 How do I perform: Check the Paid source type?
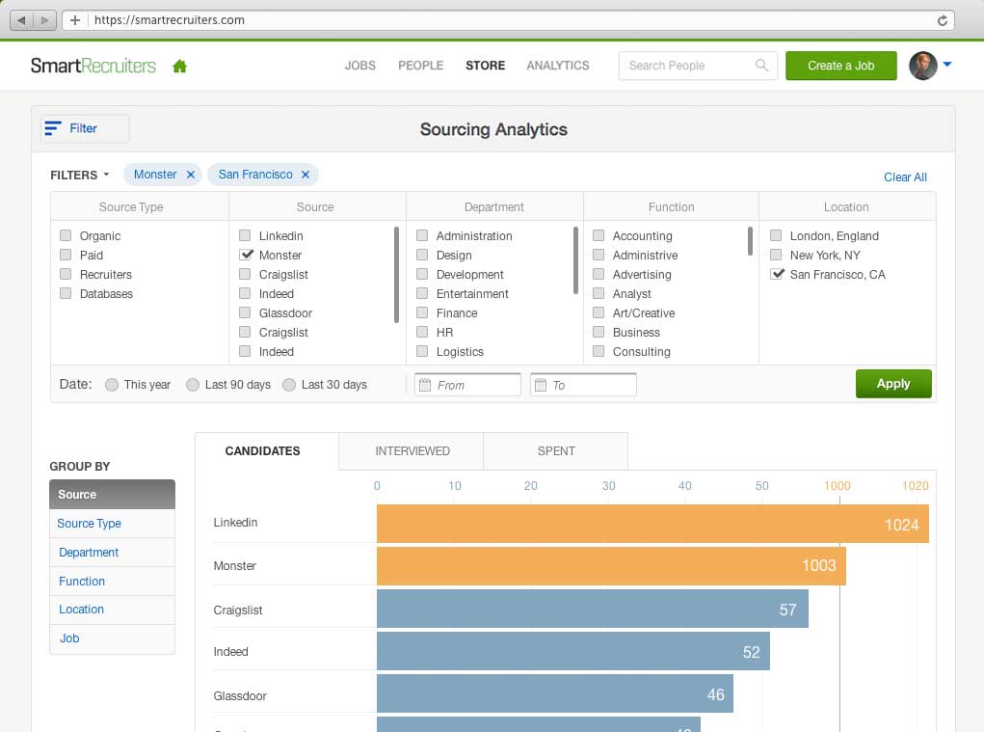(66, 255)
